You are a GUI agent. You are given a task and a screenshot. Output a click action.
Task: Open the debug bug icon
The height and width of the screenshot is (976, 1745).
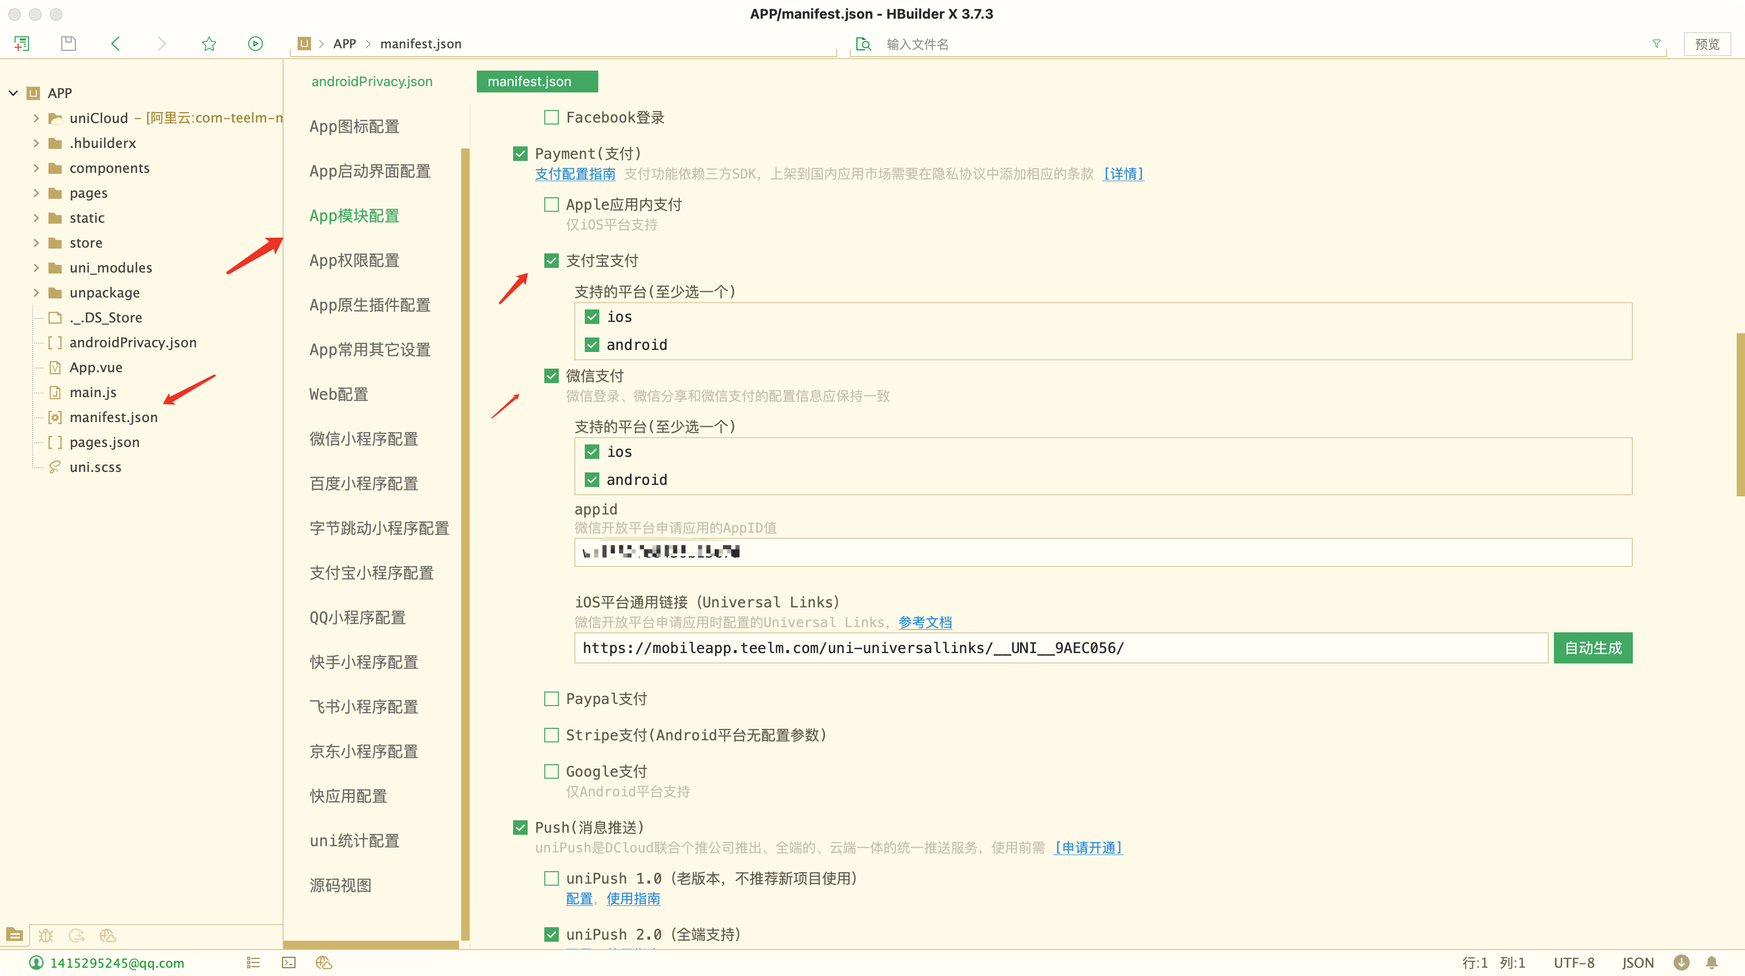pos(45,936)
